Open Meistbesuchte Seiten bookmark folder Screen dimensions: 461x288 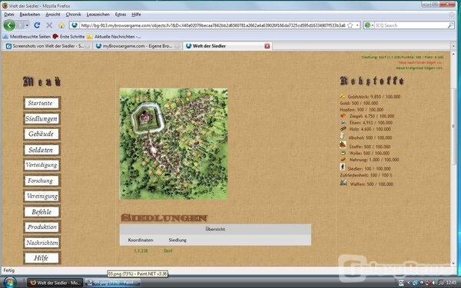pos(26,37)
